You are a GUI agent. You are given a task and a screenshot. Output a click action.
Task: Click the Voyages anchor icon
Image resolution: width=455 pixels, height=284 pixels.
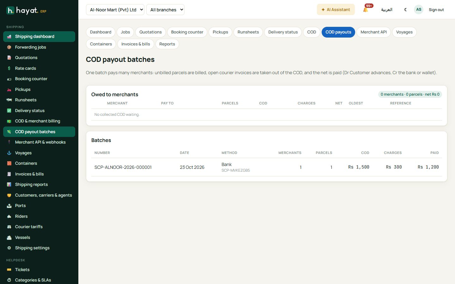tap(9, 153)
